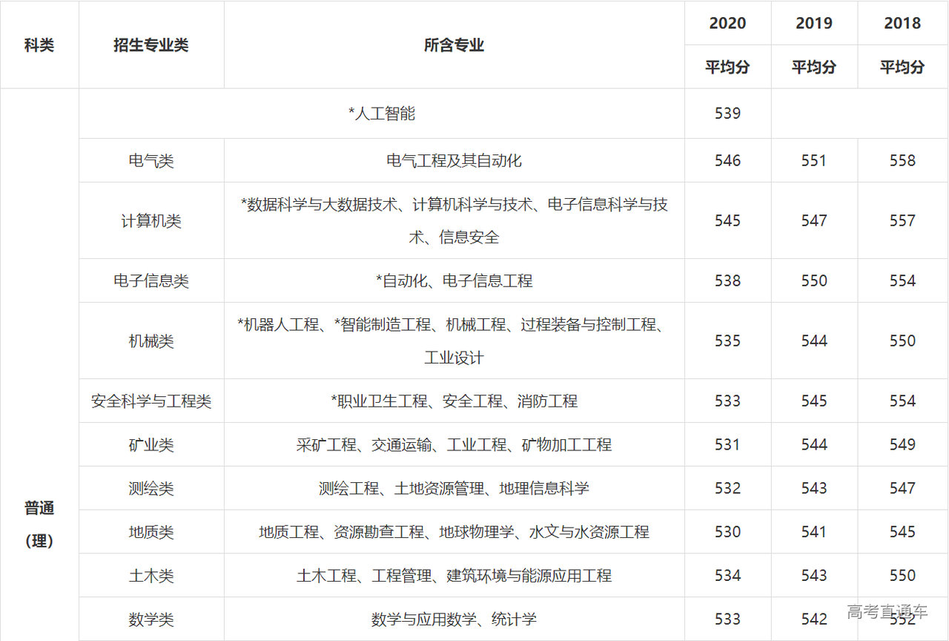Select the 2020 score 539 for 人工智能
This screenshot has height=641, width=949.
pos(727,114)
